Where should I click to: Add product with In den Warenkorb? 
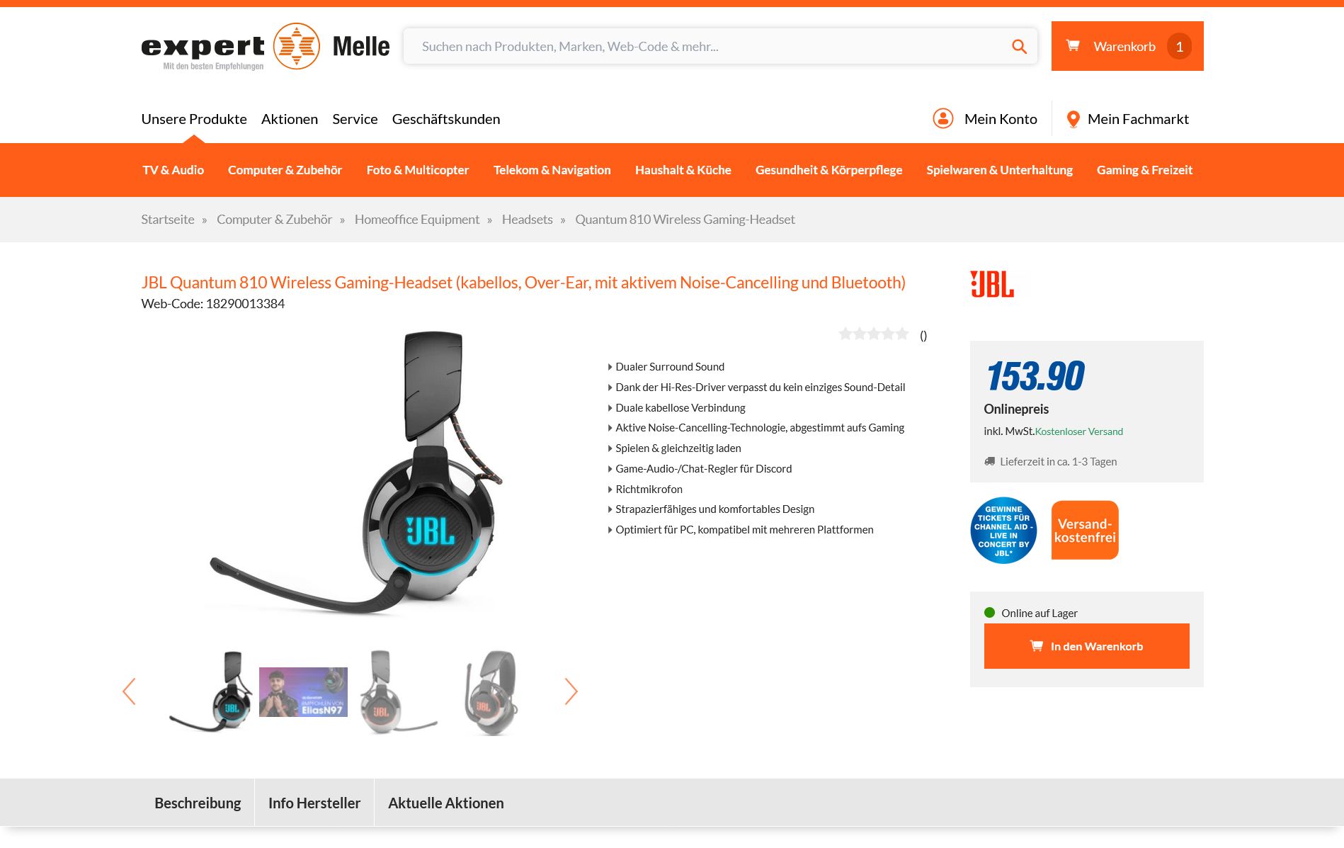click(1086, 646)
